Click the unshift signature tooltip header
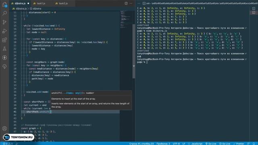 73,93
